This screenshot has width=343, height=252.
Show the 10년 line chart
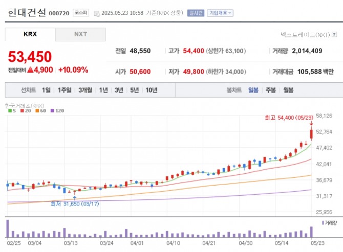click(151, 90)
